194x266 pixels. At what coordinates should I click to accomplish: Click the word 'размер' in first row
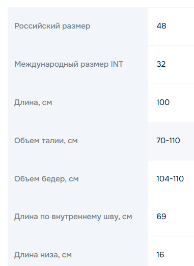[76, 26]
